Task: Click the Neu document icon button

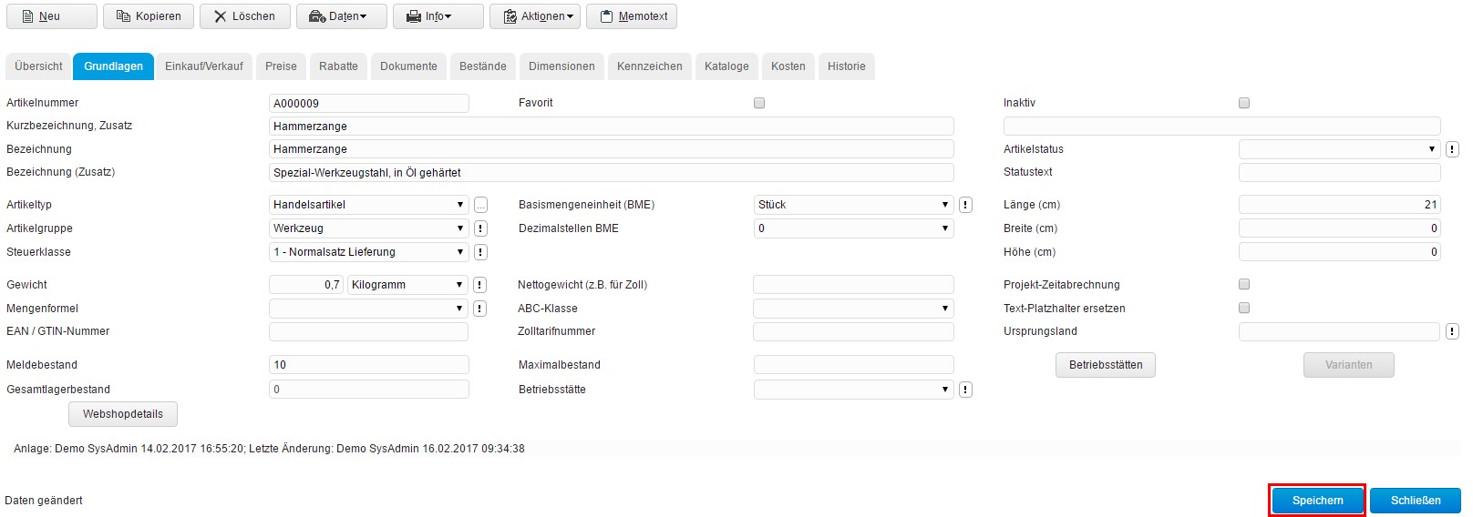Action: (51, 16)
